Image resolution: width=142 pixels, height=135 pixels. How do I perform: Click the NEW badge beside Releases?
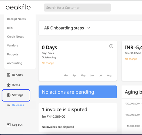coord(9,105)
